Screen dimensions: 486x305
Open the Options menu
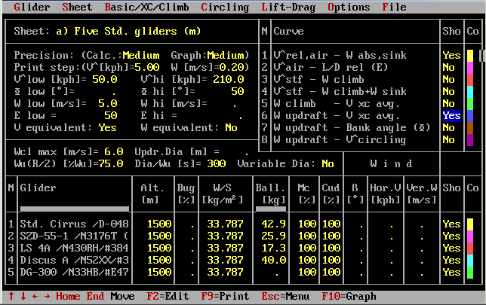click(x=349, y=7)
